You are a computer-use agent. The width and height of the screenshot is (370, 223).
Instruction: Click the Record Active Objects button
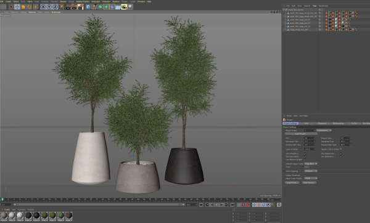click(239, 205)
